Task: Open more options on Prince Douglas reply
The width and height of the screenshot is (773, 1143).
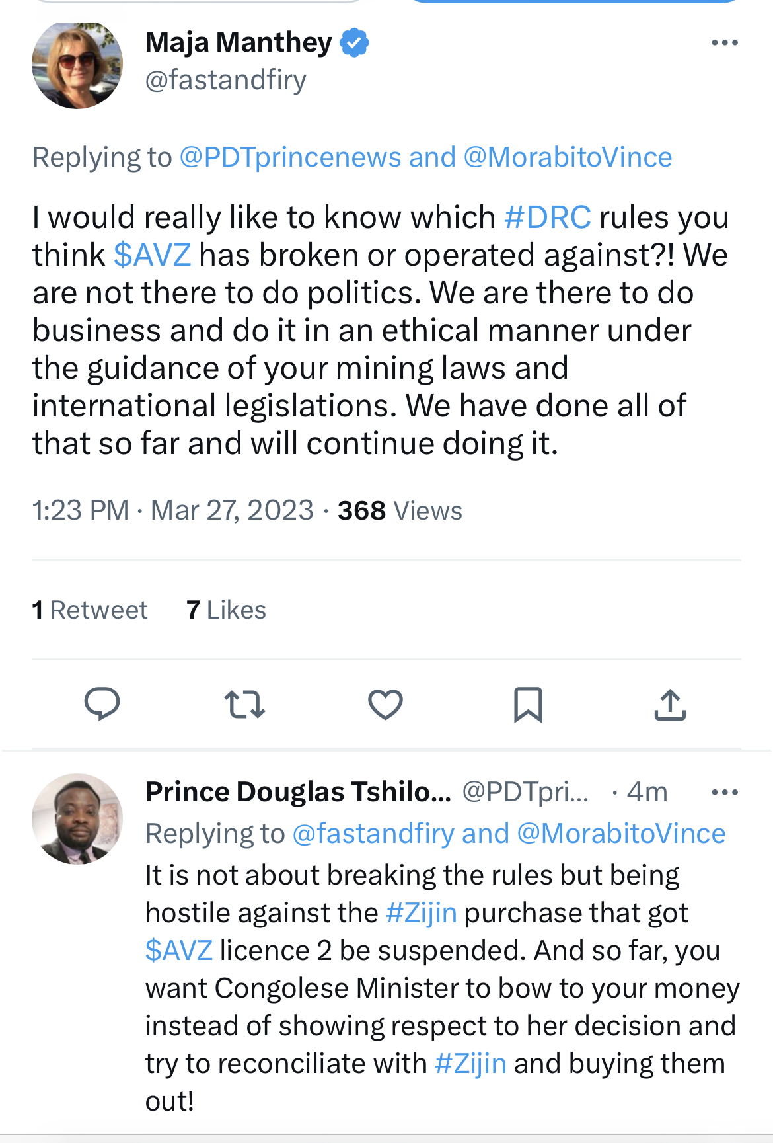Action: coord(724,792)
